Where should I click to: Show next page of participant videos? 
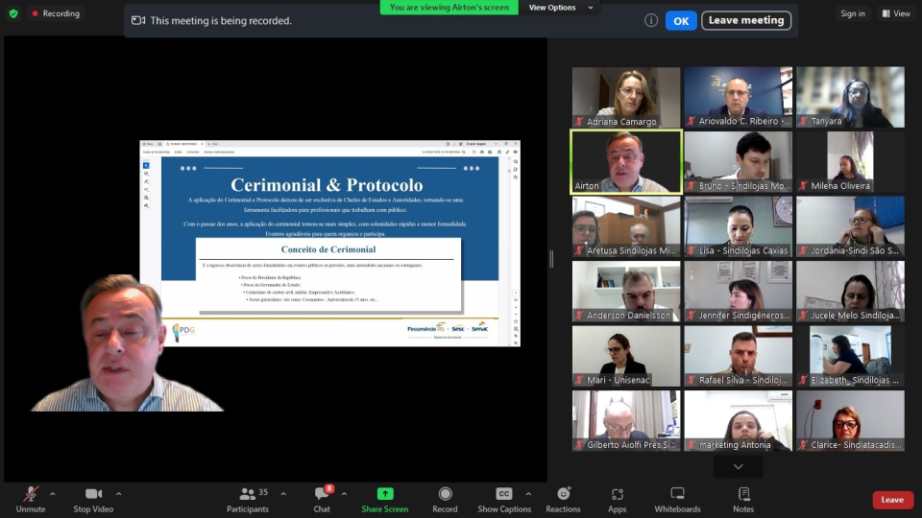click(x=739, y=466)
